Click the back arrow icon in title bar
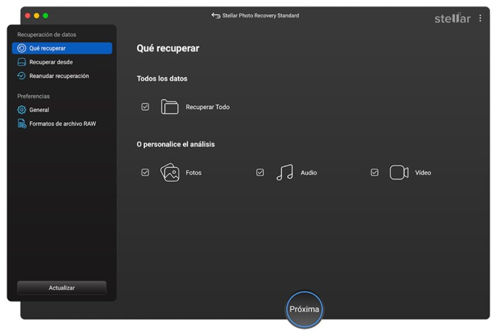 pyautogui.click(x=215, y=15)
